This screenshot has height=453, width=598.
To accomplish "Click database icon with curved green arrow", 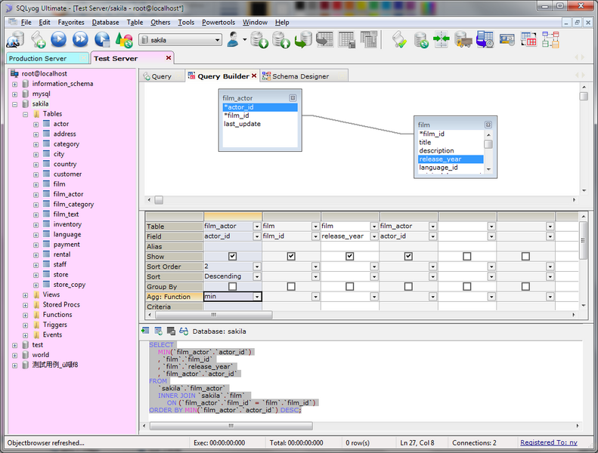I will 303,39.
